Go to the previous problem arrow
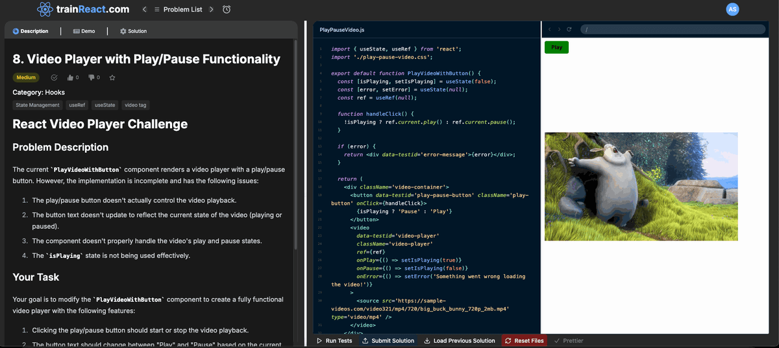Image resolution: width=779 pixels, height=348 pixels. click(144, 10)
